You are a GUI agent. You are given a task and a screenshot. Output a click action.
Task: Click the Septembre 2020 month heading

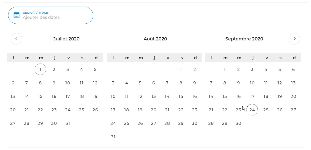click(244, 39)
